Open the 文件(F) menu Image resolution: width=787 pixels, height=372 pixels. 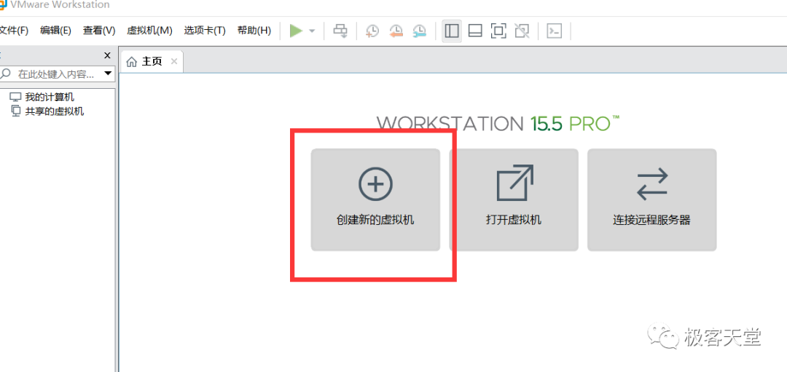[14, 31]
